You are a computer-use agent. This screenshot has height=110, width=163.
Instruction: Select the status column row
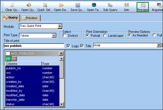[x=32, y=104]
